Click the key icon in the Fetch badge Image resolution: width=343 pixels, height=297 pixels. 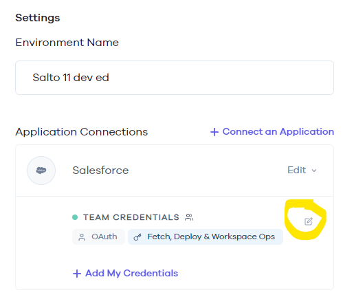pos(137,237)
